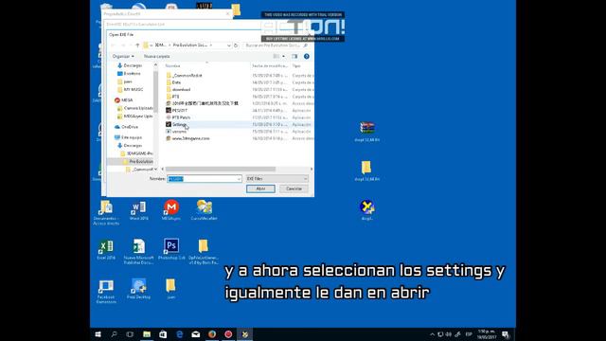606x341 pixels.
Task: Click the red Action recorder taskbar icon
Action: click(x=228, y=334)
